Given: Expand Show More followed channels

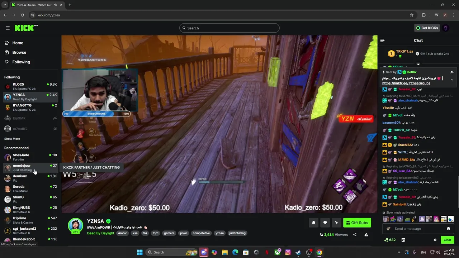Looking at the screenshot, I should [x=12, y=139].
